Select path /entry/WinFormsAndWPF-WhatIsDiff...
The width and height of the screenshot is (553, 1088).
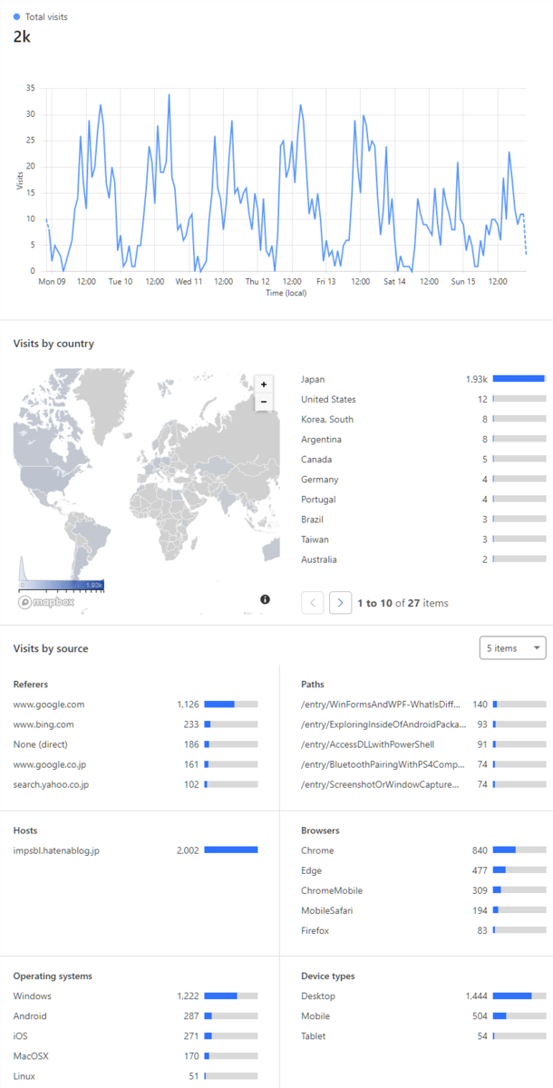[381, 704]
